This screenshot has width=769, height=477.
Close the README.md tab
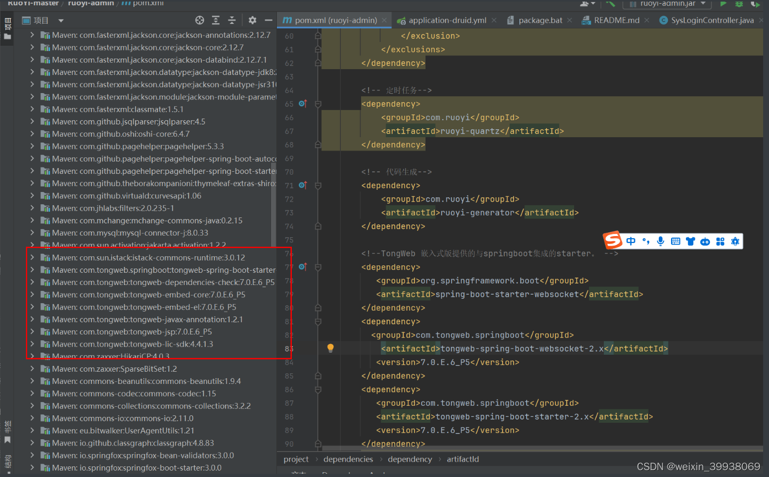(647, 20)
